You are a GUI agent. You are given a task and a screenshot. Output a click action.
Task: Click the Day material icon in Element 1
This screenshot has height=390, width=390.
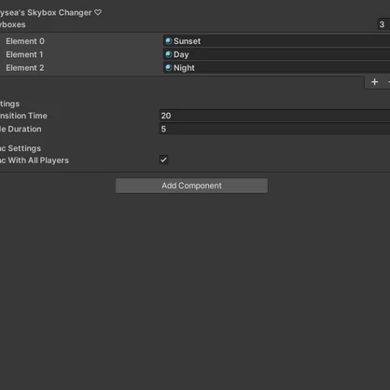[169, 54]
